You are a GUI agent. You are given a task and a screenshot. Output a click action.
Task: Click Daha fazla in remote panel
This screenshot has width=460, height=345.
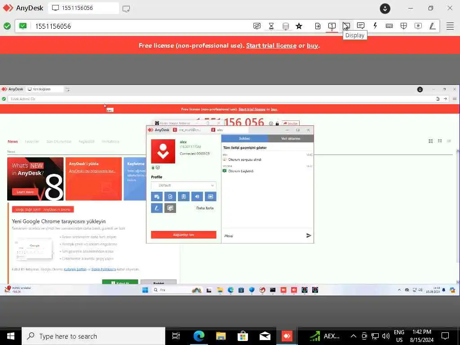(205, 208)
